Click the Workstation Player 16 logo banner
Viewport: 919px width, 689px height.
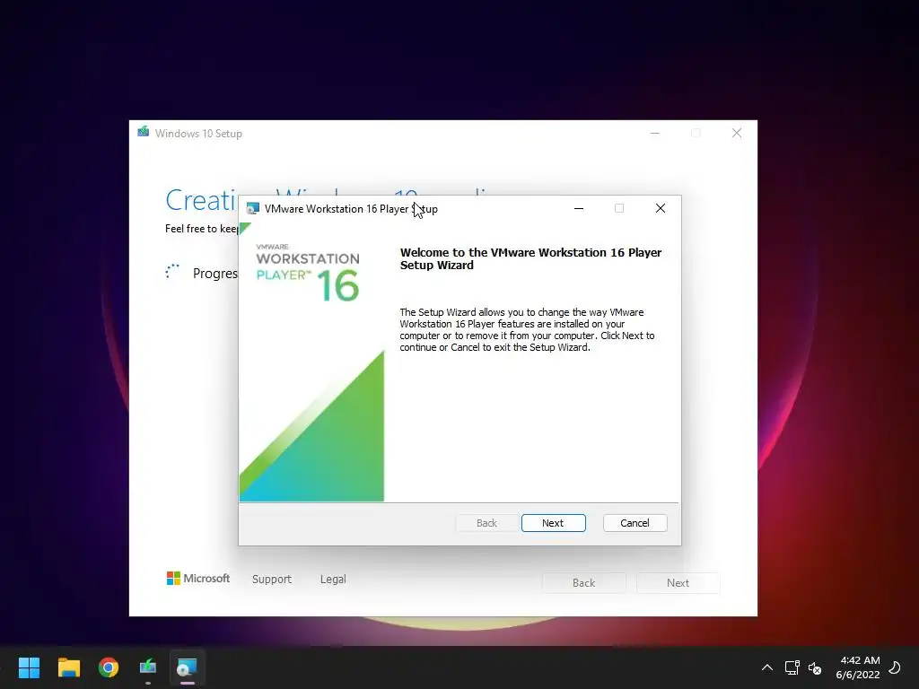309,273
